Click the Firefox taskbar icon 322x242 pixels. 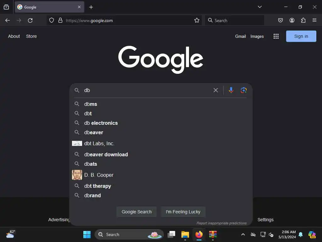pyautogui.click(x=199, y=234)
